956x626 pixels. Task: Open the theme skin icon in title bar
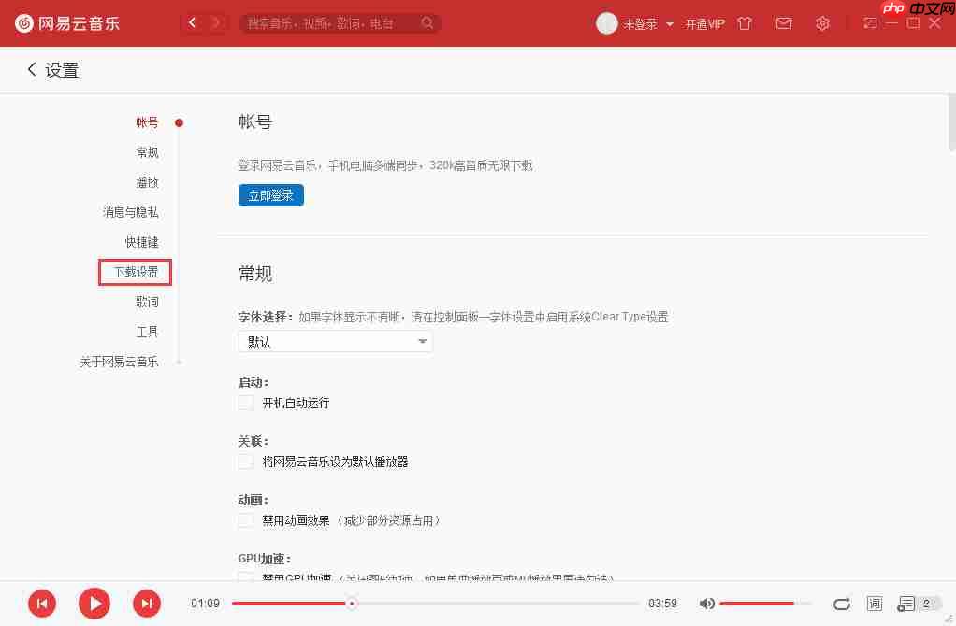745,23
